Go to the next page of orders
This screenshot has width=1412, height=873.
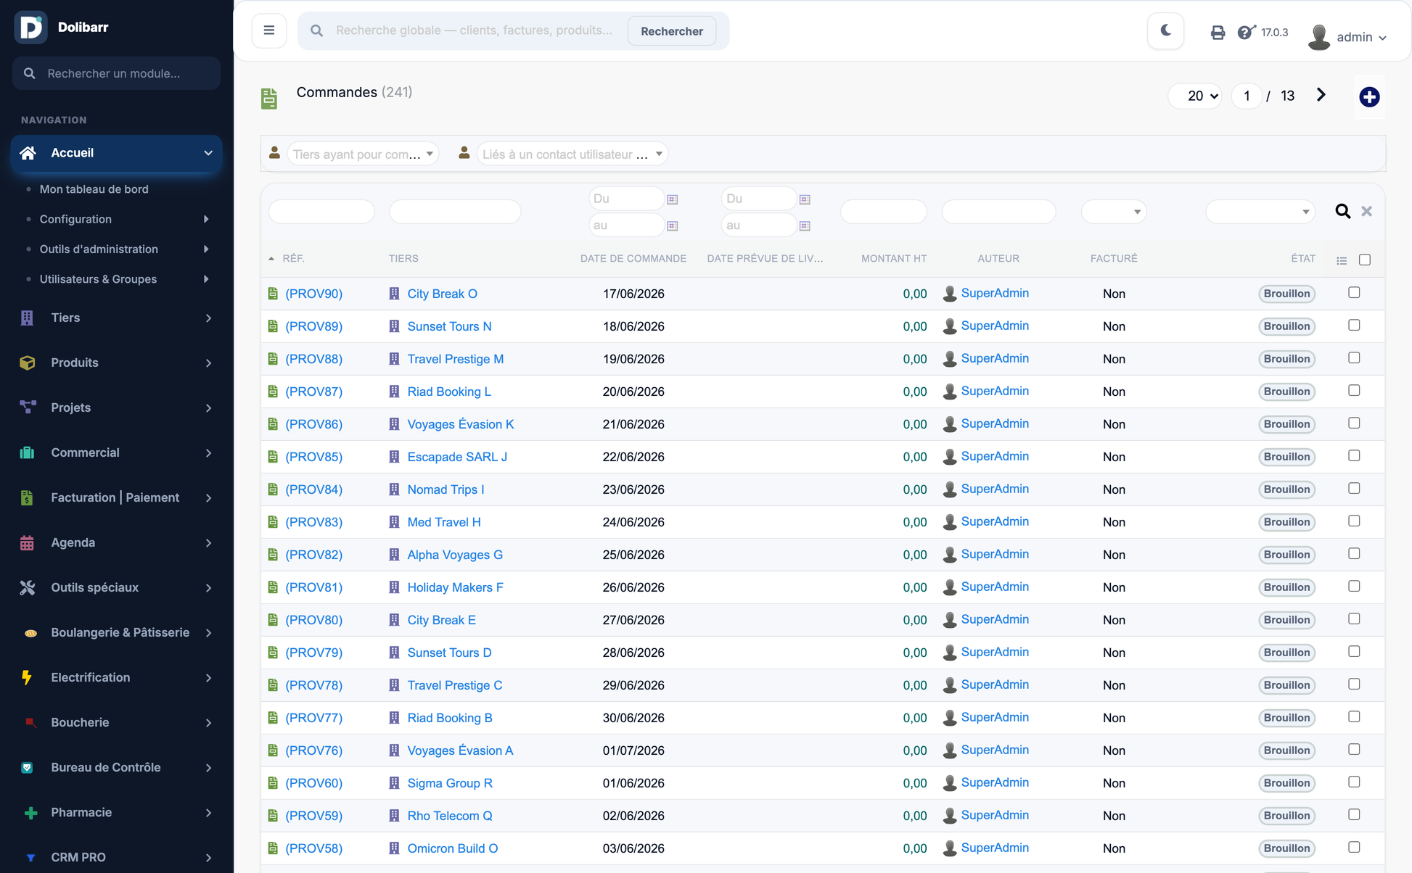click(1321, 95)
